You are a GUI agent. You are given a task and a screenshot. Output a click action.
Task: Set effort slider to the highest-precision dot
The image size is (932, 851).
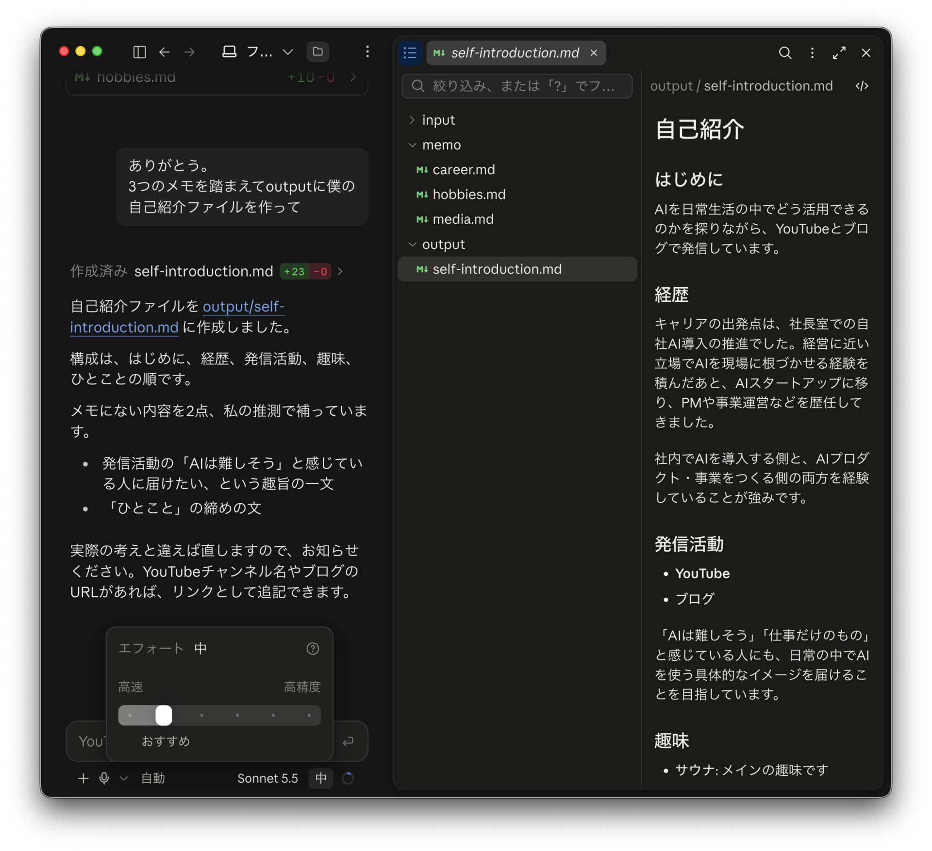309,715
